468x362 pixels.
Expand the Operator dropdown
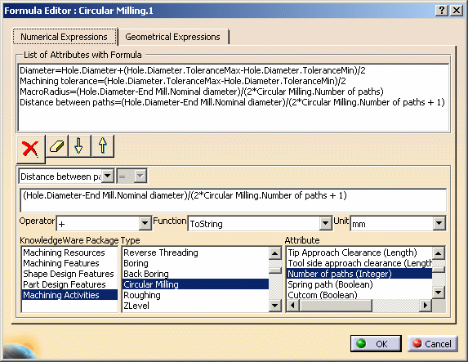pos(145,223)
